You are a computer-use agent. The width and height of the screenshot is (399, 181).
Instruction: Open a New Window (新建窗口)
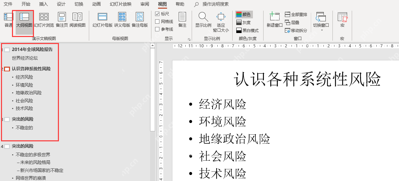275,20
